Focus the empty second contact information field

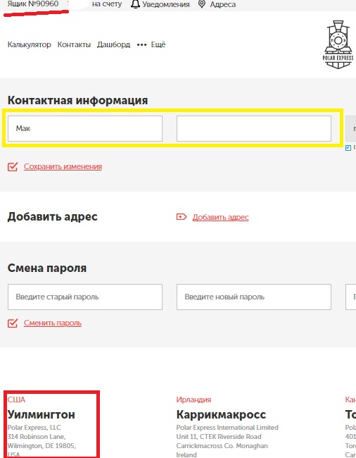[254, 128]
